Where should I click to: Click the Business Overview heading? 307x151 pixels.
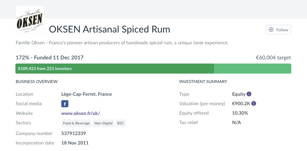click(36, 81)
